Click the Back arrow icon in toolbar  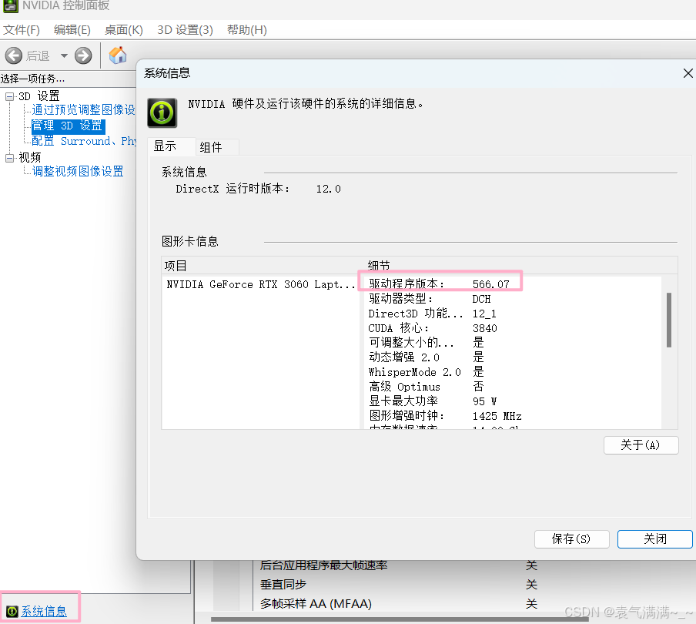point(14,56)
